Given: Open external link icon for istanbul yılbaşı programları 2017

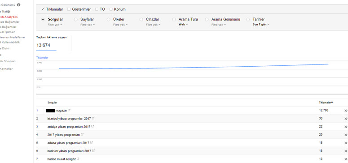Looking at the screenshot, I should coord(93,118).
